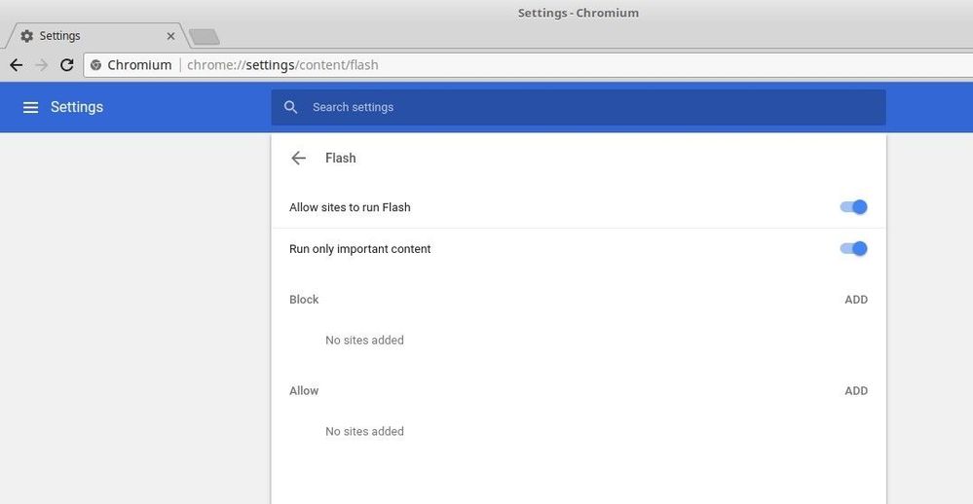Click the gear icon on Settings tab
Image resolution: width=973 pixels, height=504 pixels.
[26, 36]
